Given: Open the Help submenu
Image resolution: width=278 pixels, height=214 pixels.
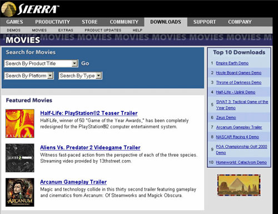Looking at the screenshot, I should (137, 30).
